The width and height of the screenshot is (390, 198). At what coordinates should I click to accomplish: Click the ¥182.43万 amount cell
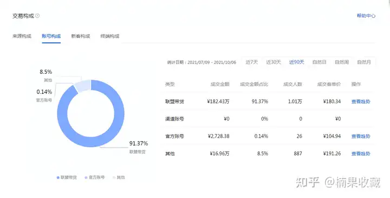coord(218,101)
